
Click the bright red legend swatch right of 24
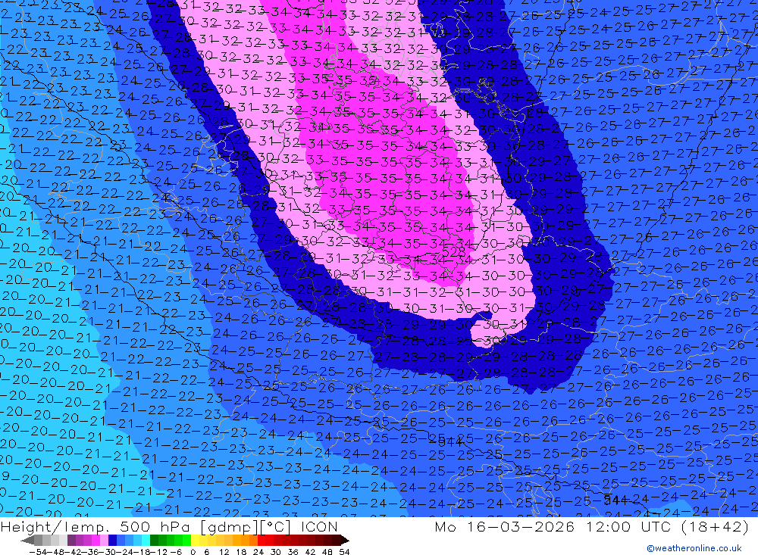[x=262, y=540]
